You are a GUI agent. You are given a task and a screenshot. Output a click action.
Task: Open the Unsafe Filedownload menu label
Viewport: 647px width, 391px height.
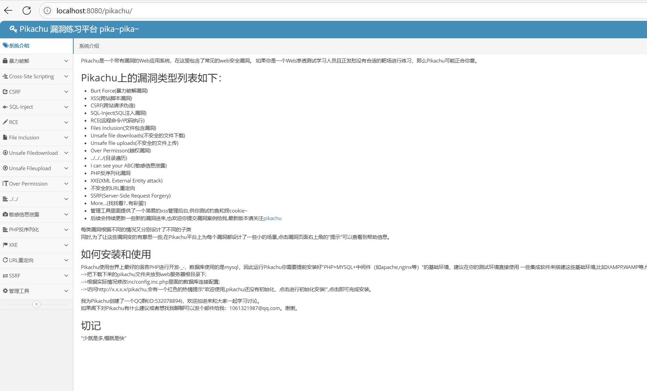(x=33, y=153)
